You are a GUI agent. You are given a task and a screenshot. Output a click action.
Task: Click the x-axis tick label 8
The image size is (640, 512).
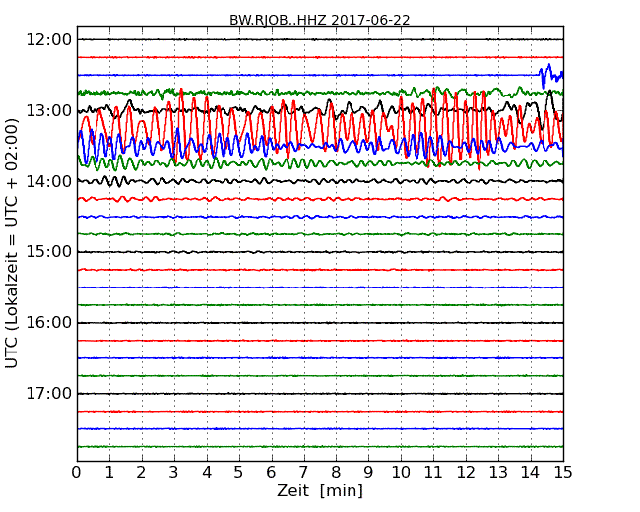(336, 473)
